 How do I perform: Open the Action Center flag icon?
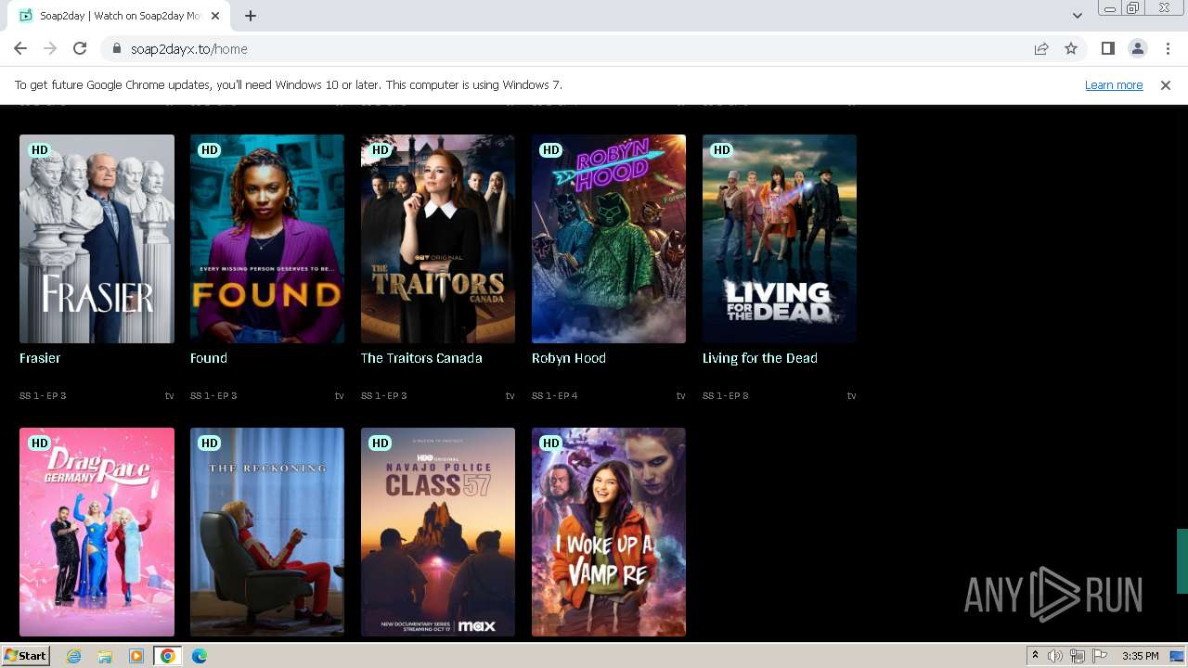(1100, 656)
